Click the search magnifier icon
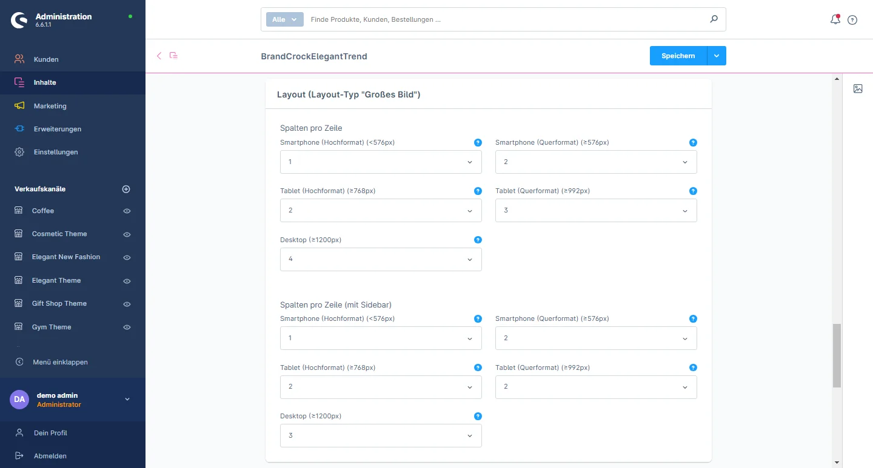This screenshot has width=873, height=468. click(714, 19)
